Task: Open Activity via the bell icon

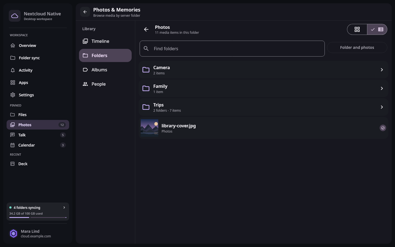Action: pyautogui.click(x=13, y=70)
